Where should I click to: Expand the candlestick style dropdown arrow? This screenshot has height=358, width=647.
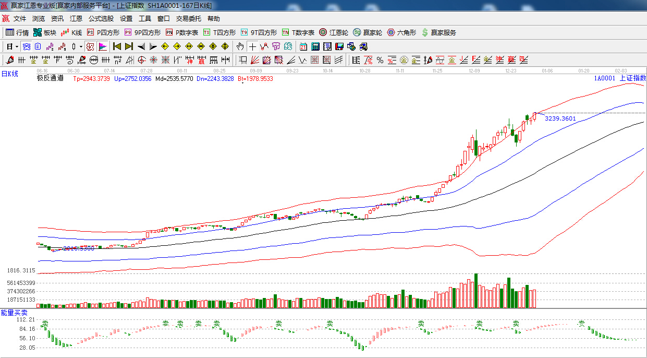point(80,46)
